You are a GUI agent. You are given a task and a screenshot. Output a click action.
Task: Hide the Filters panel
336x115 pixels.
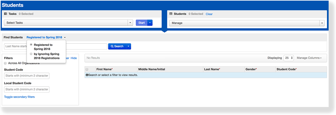pyautogui.click(x=74, y=58)
